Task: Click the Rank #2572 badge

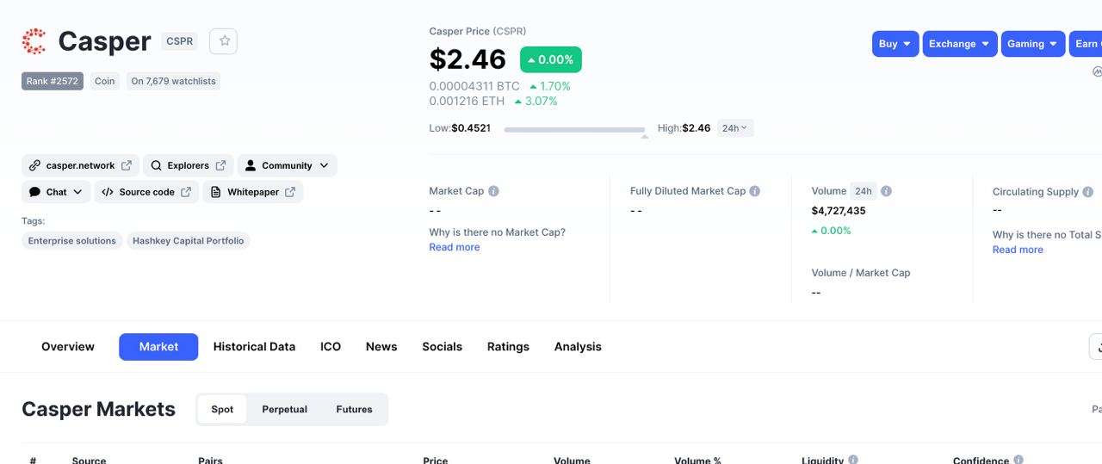Action: (x=53, y=81)
